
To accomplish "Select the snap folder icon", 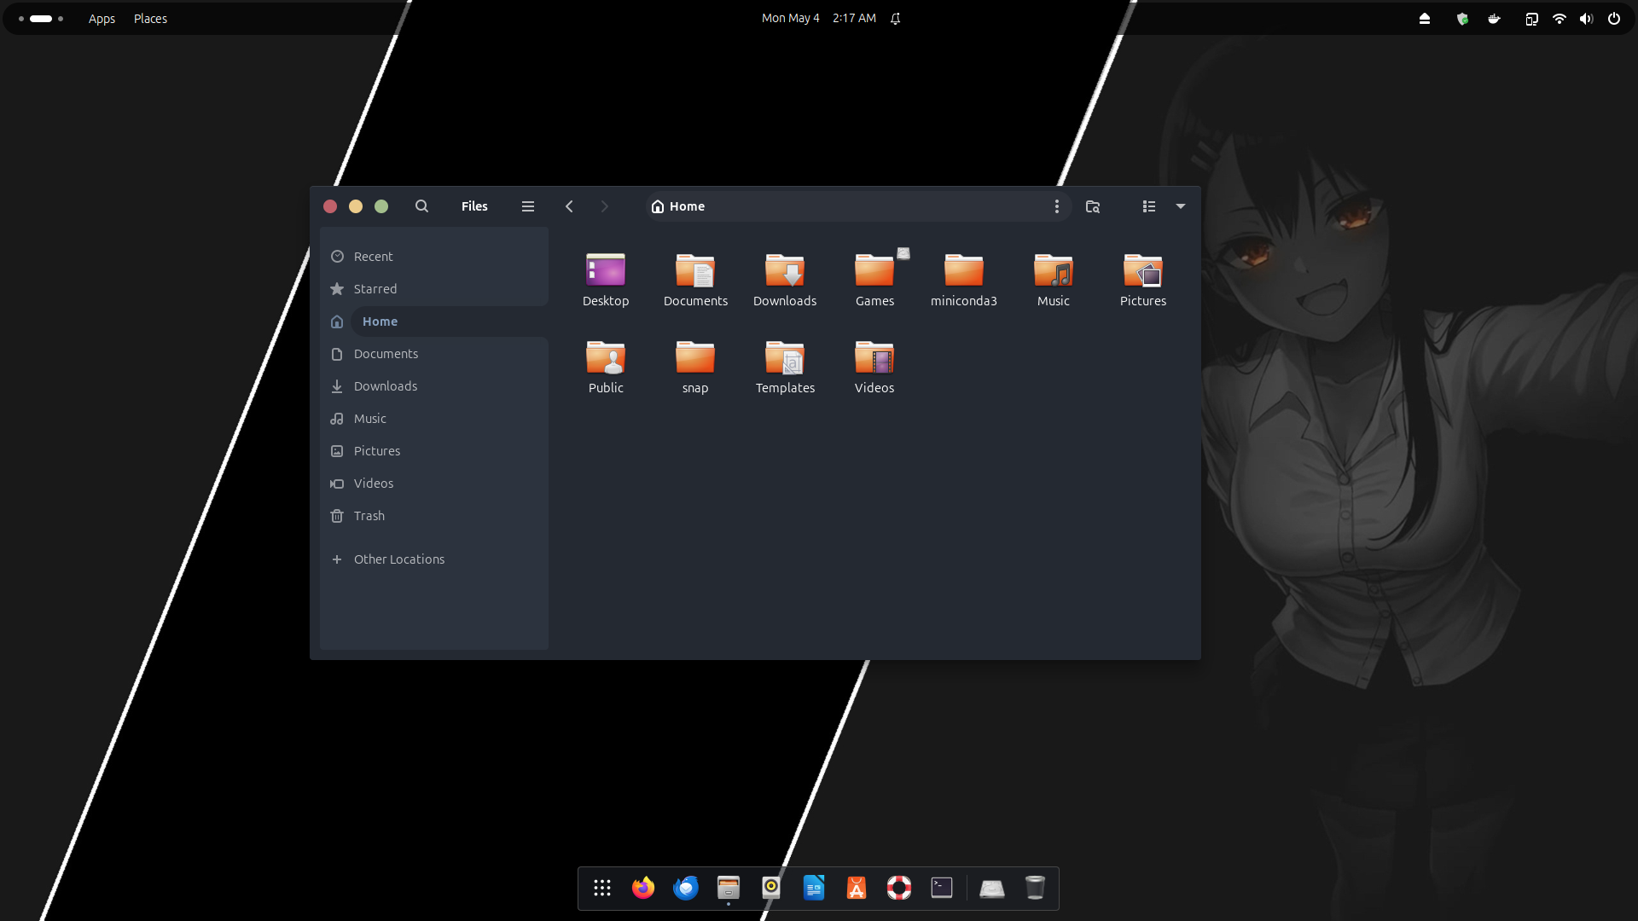I will 695,356.
